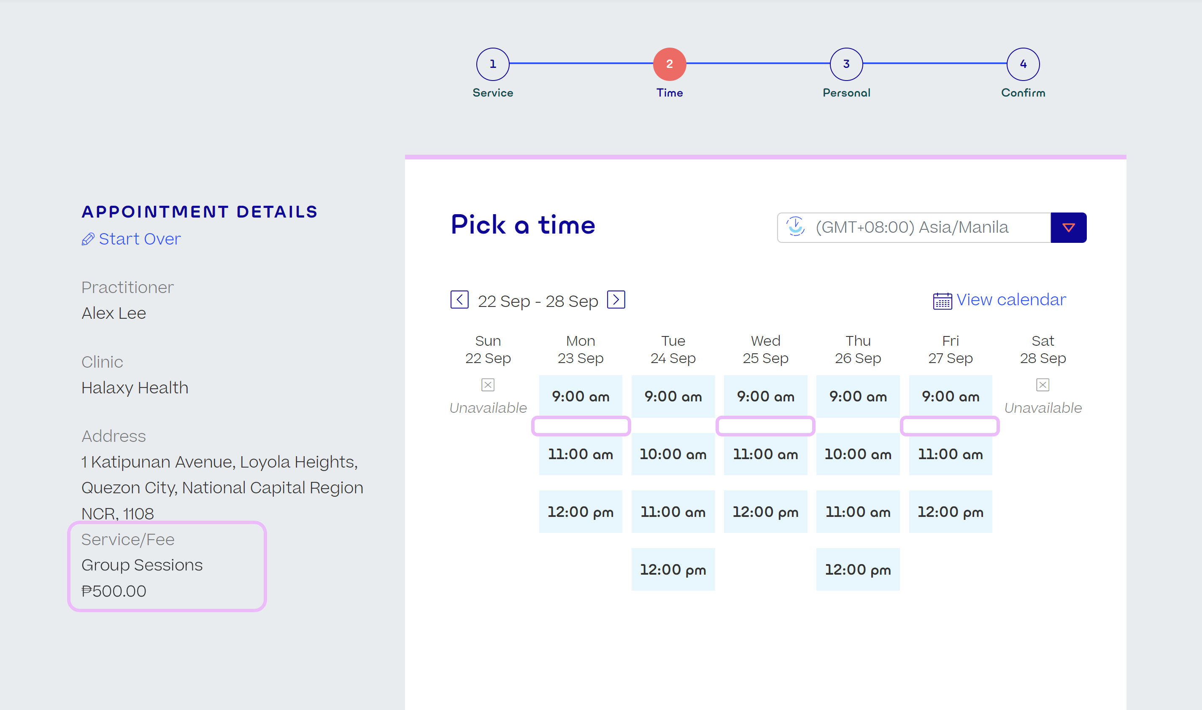Book Wednesday 25 Sep 9:00 am
This screenshot has width=1202, height=710.
click(x=765, y=396)
